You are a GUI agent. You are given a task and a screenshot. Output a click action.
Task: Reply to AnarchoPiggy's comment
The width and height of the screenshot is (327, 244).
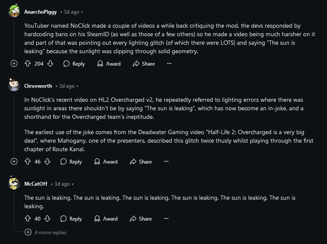coord(74,63)
